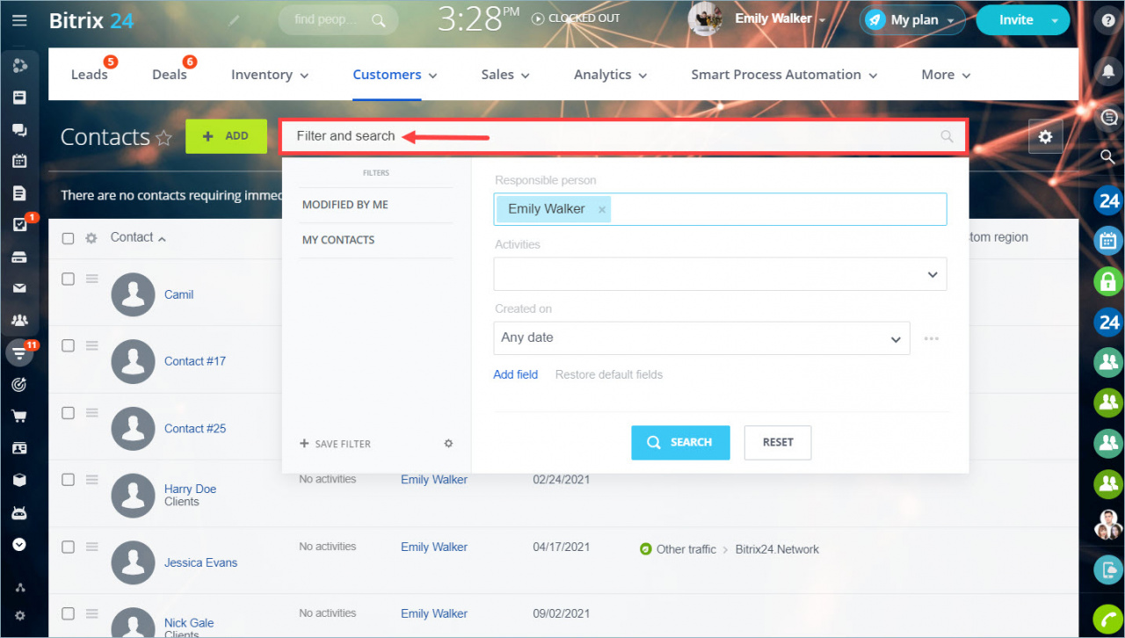Check the Jessica Evans checkbox
Image resolution: width=1125 pixels, height=638 pixels.
[68, 547]
